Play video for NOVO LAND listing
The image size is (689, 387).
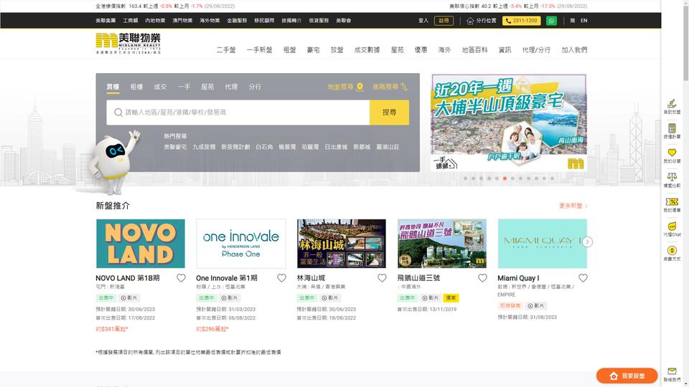pyautogui.click(x=129, y=298)
